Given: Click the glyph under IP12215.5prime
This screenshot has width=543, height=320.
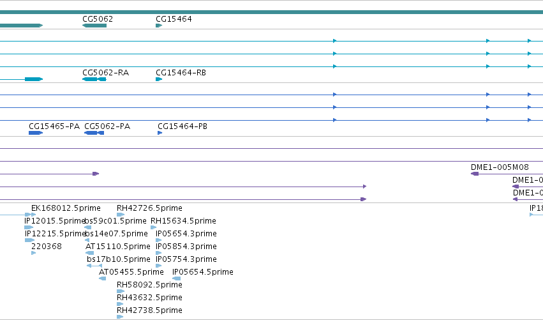Looking at the screenshot, I should [29, 240].
